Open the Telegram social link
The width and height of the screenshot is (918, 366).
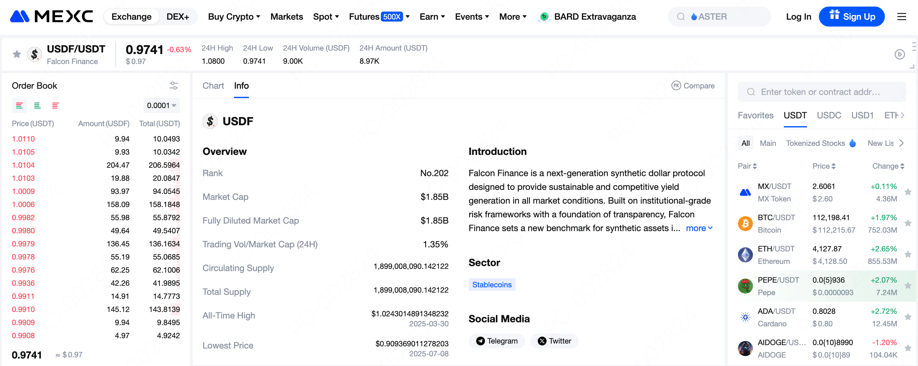coord(497,341)
